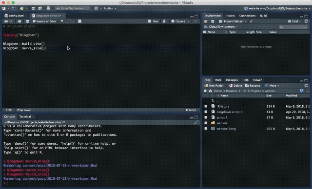
Task: Click the compile report notebook icon
Action: click(x=79, y=21)
